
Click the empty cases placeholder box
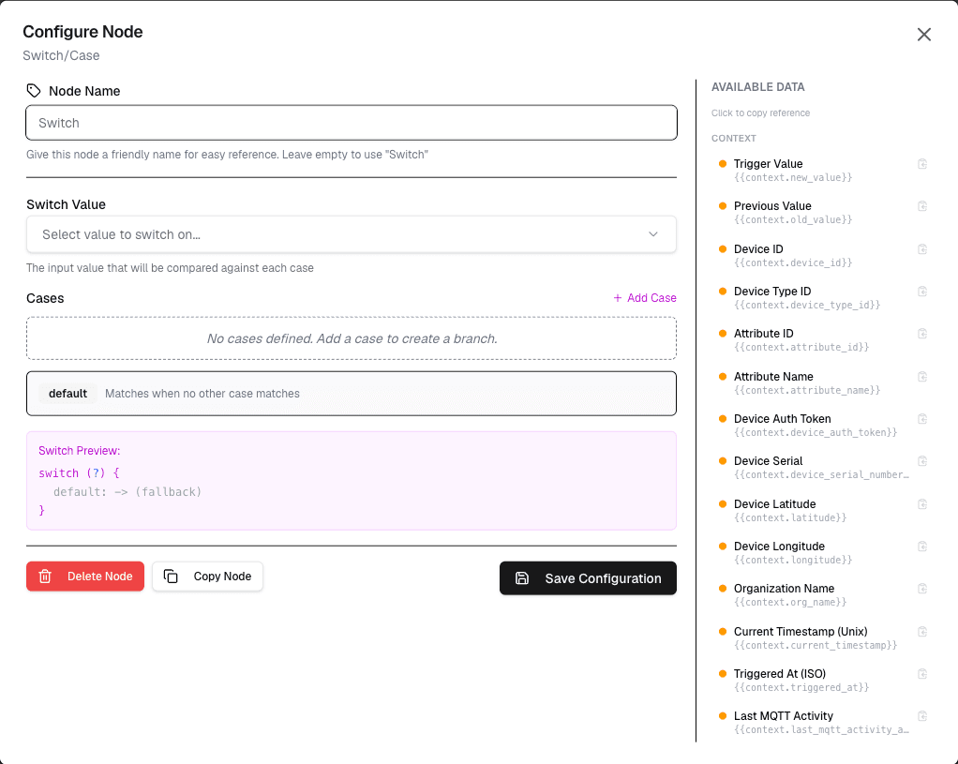pos(352,338)
